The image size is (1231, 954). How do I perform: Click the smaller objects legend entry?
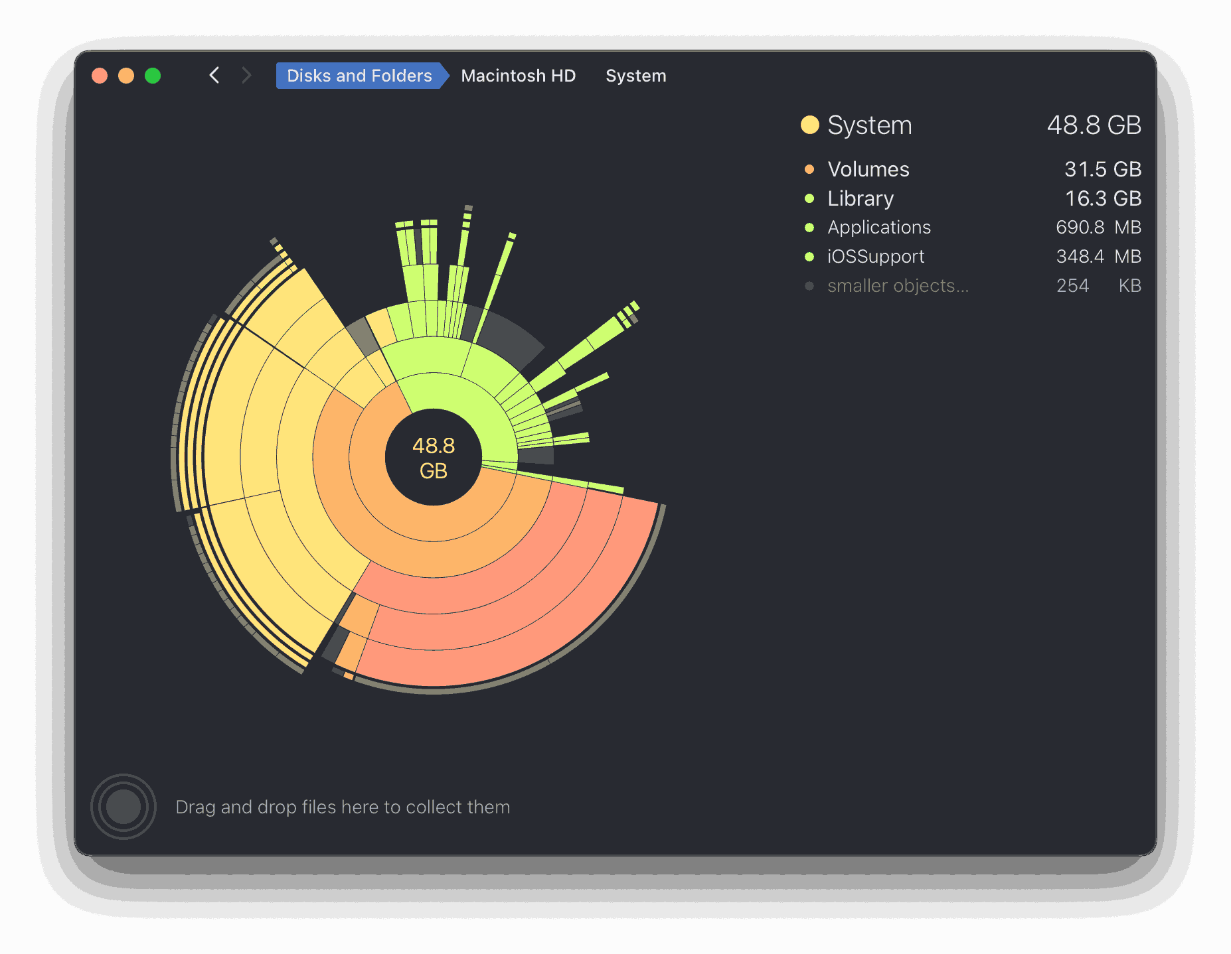pyautogui.click(x=896, y=285)
